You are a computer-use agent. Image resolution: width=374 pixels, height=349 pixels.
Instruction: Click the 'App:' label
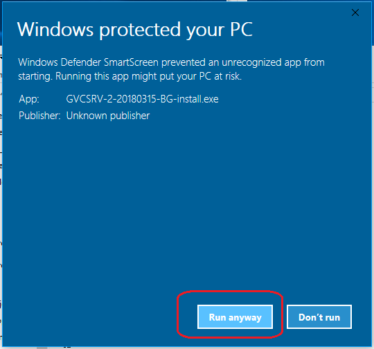29,99
